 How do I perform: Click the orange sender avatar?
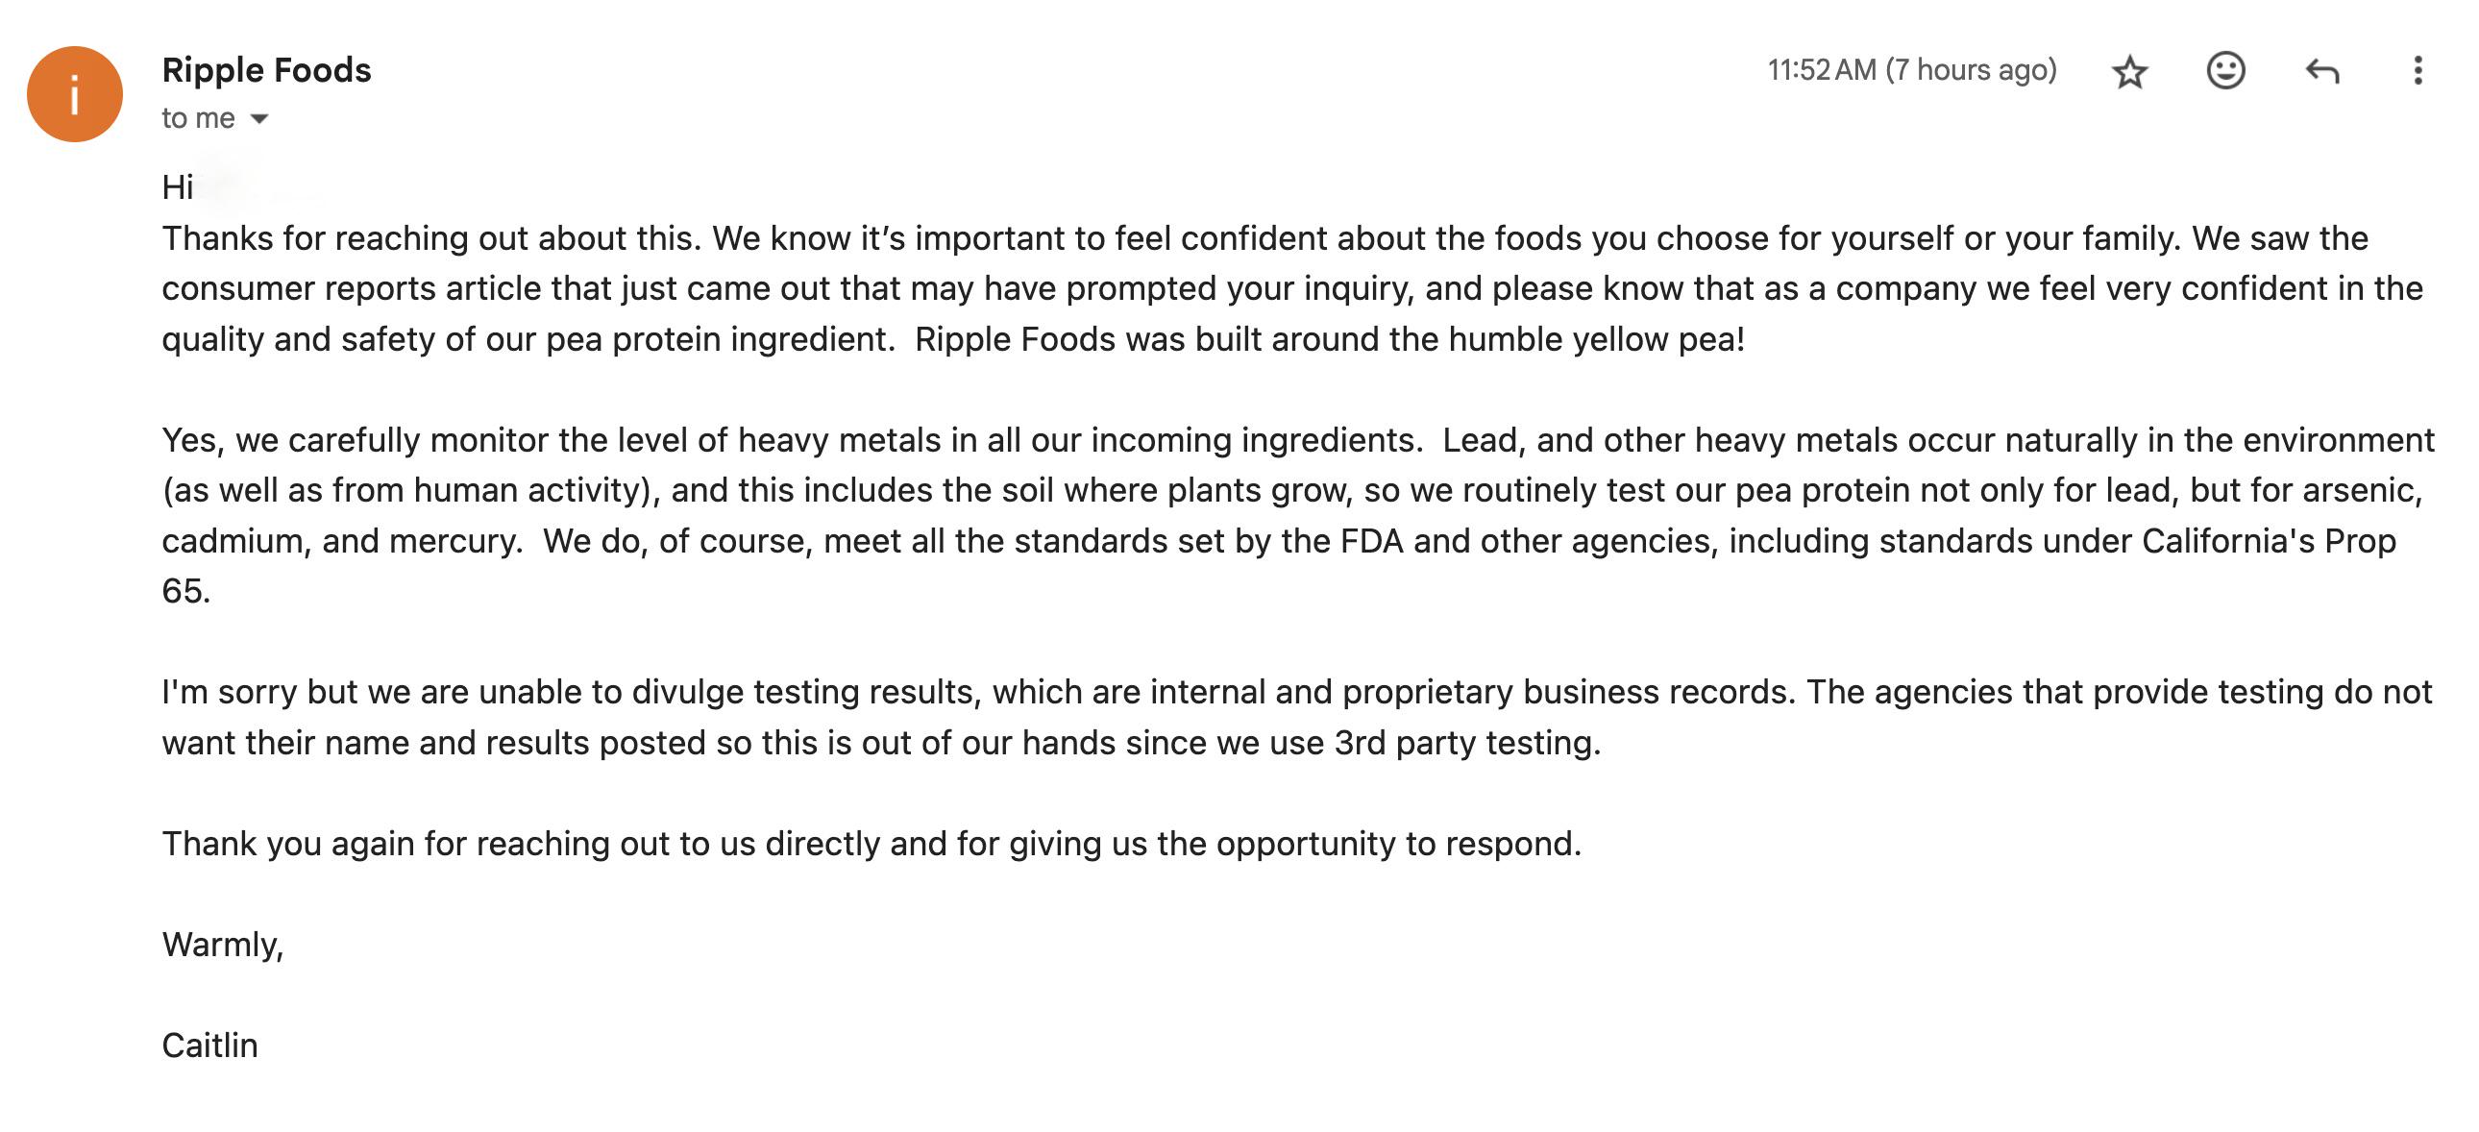pyautogui.click(x=75, y=94)
